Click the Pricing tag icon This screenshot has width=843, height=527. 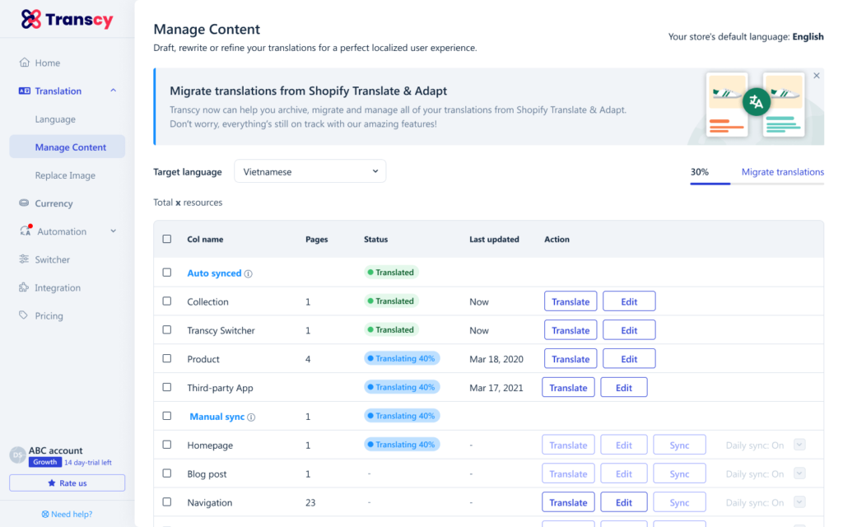pyautogui.click(x=24, y=315)
